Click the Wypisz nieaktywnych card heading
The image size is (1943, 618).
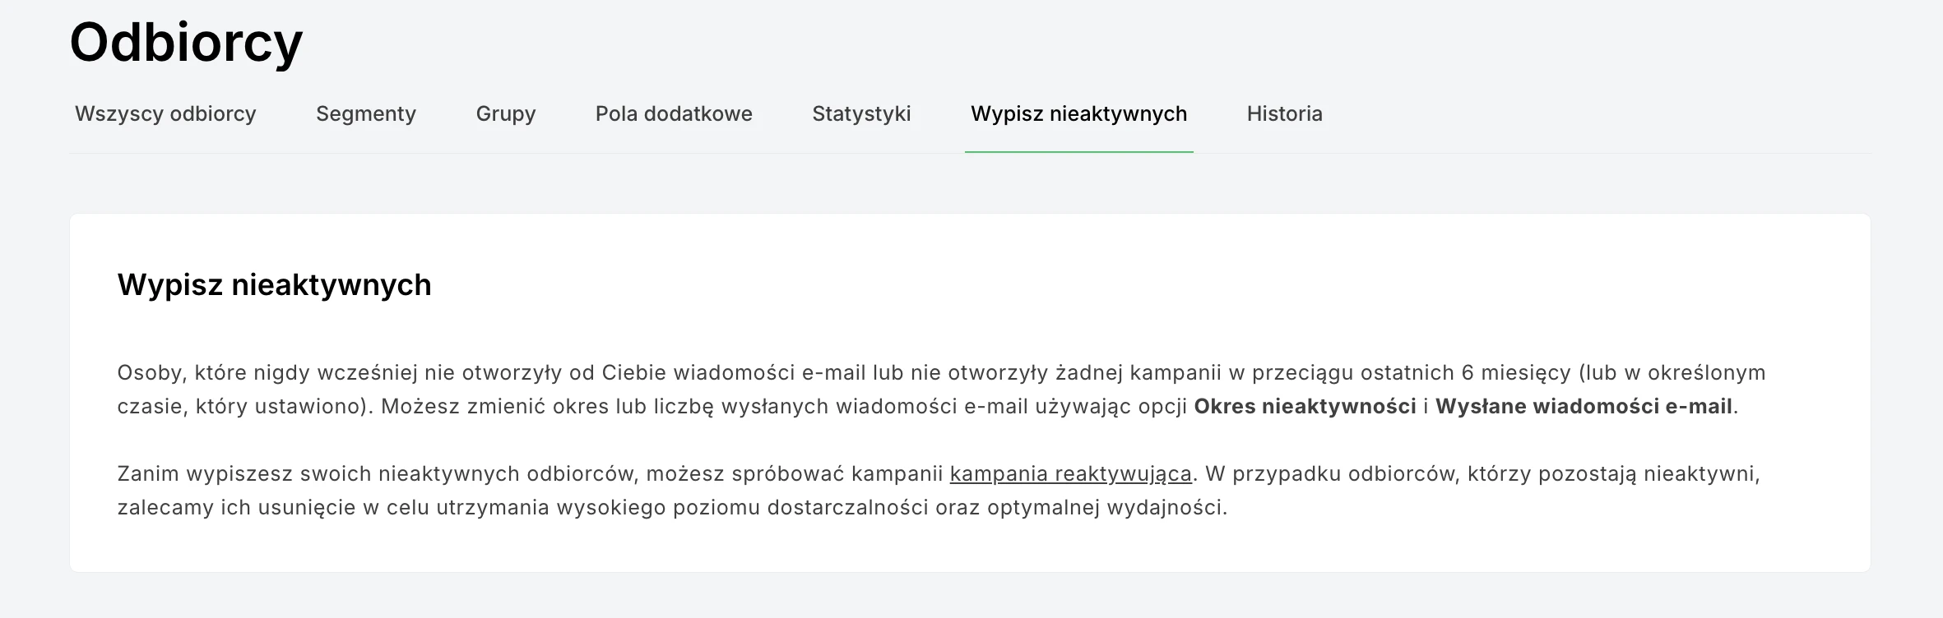click(x=274, y=285)
